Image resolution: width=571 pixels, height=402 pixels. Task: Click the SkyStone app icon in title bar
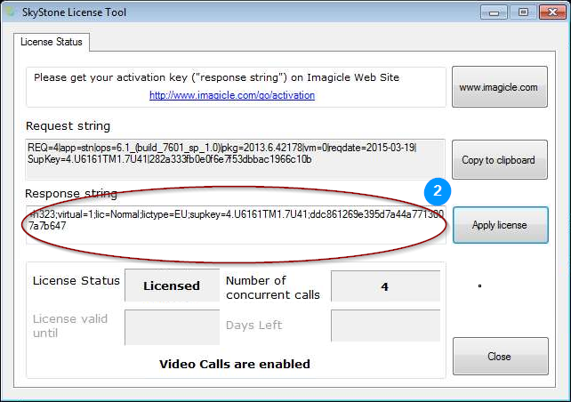[x=11, y=12]
